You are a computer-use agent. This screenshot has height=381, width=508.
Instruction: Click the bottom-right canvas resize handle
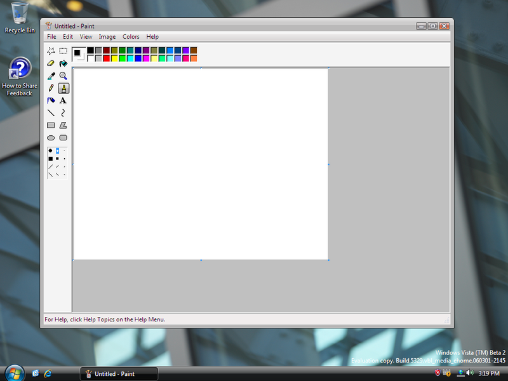point(328,260)
